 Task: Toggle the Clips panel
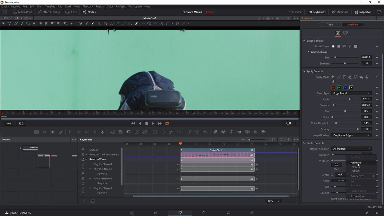pyautogui.click(x=71, y=12)
